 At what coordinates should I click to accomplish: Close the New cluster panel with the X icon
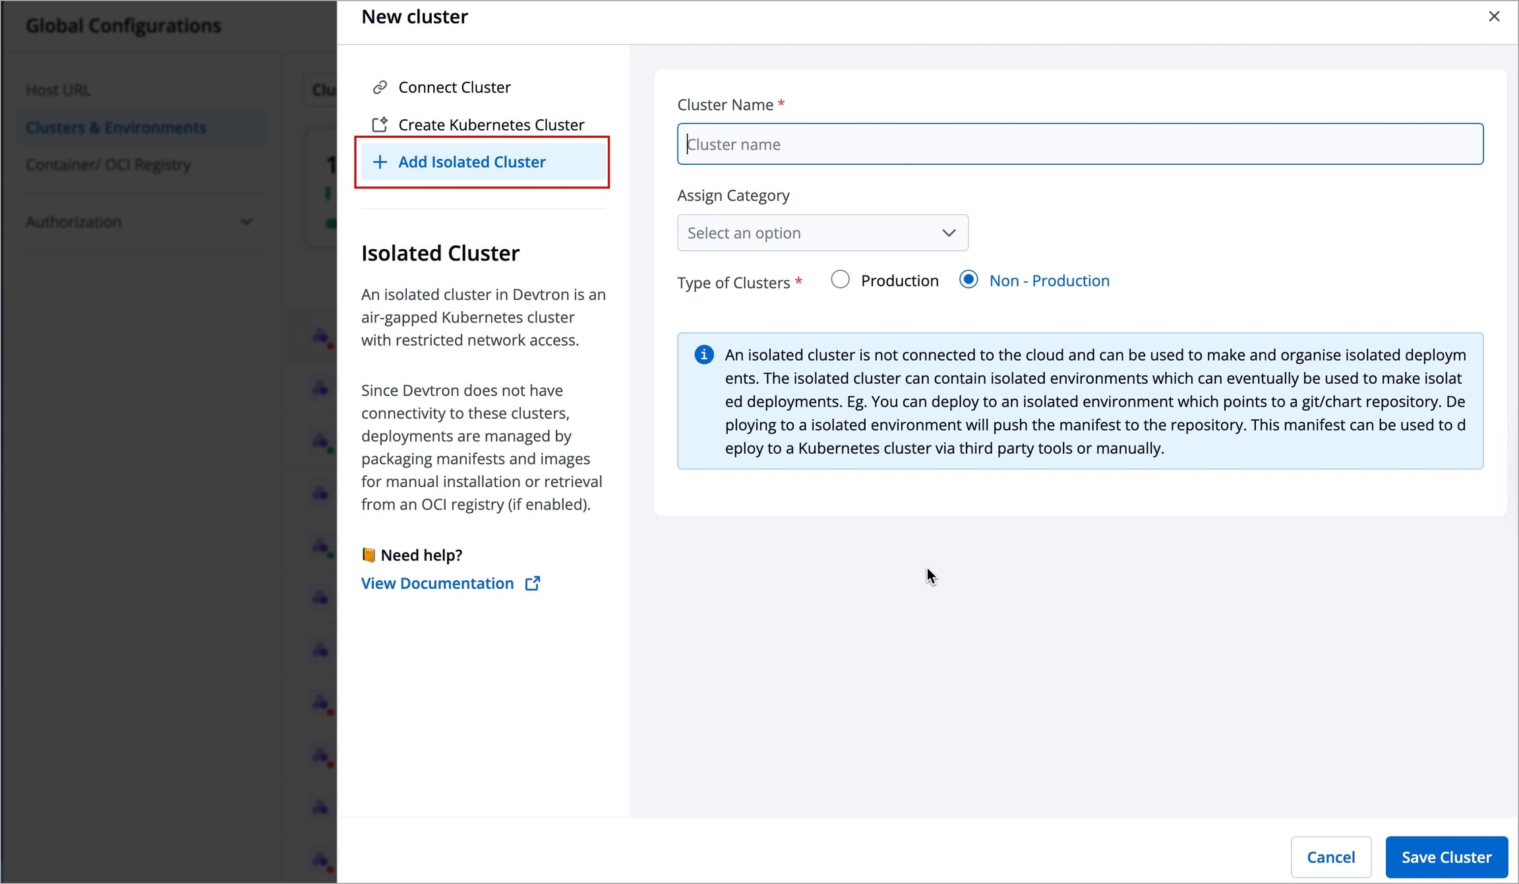point(1494,16)
